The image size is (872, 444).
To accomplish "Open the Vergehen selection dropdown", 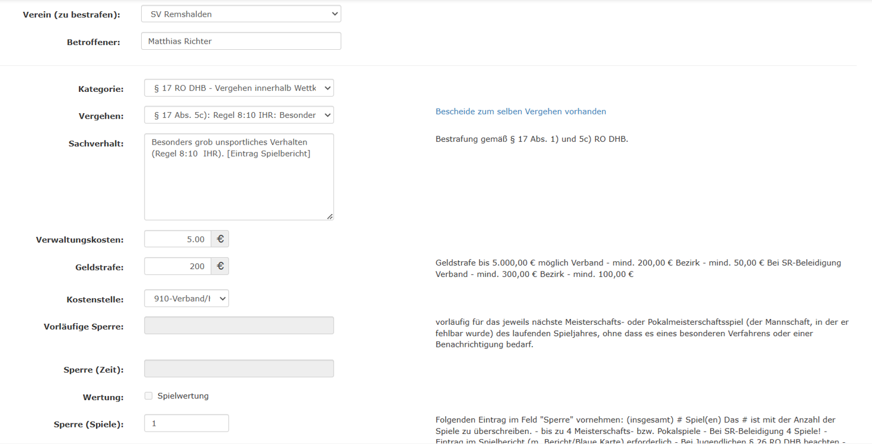I will click(x=238, y=115).
